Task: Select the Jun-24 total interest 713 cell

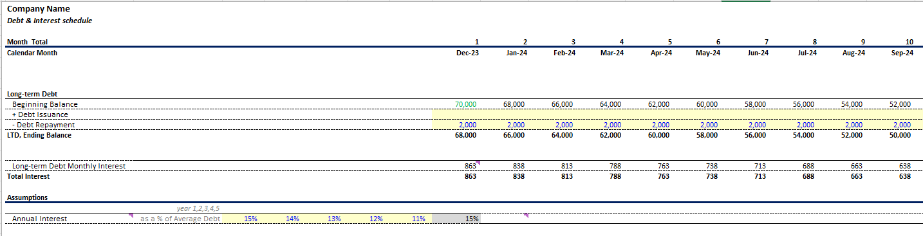Action: [x=746, y=176]
